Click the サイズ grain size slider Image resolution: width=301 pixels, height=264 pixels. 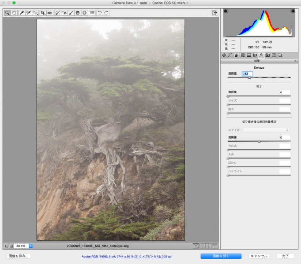coord(259,105)
